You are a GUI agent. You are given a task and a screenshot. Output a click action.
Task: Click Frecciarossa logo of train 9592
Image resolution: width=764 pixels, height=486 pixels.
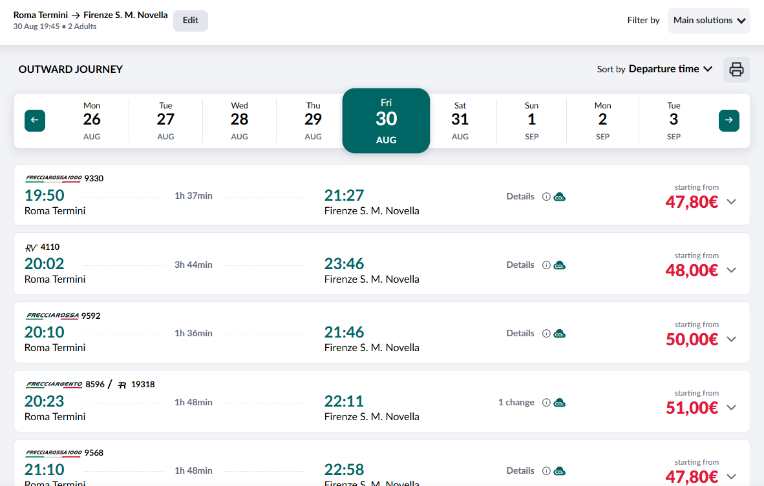point(52,316)
